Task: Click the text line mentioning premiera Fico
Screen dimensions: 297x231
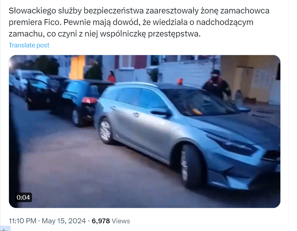Action: [131, 22]
